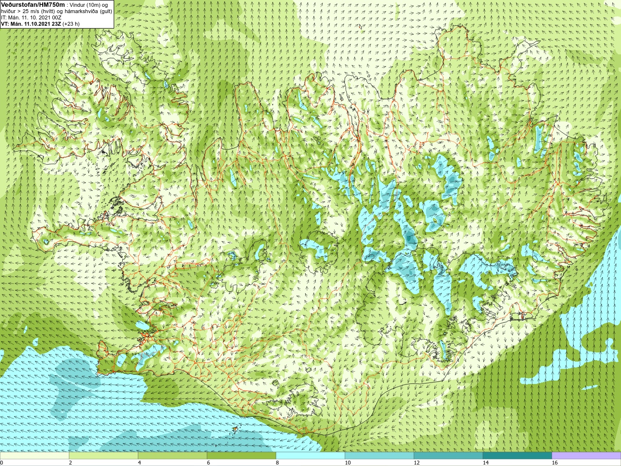Click the dark teal 14–16 m/s legend swatch
This screenshot has width=621, height=466.
point(517,456)
